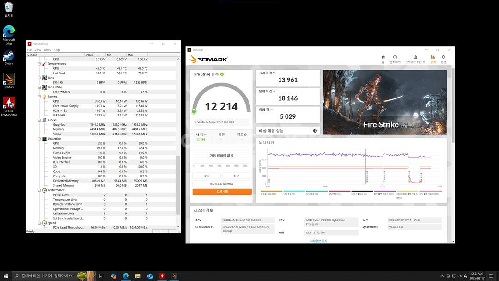Open the Tools menu in HWMonitor
The height and width of the screenshot is (281, 499).
(47, 50)
